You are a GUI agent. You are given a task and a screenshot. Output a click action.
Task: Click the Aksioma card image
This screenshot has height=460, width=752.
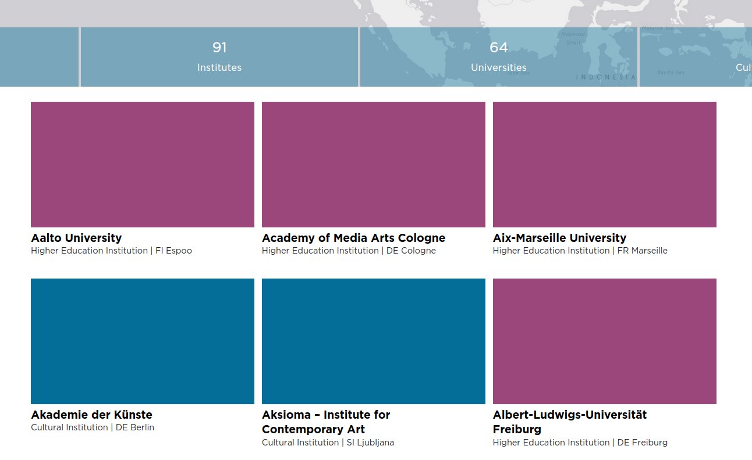tap(373, 341)
